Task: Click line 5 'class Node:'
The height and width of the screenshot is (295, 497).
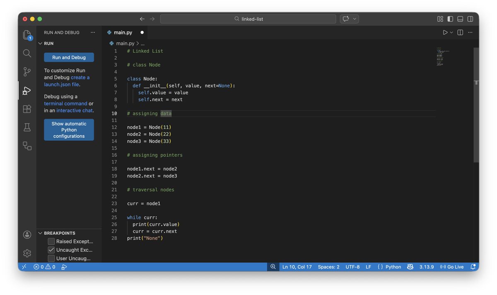Action: coord(142,79)
